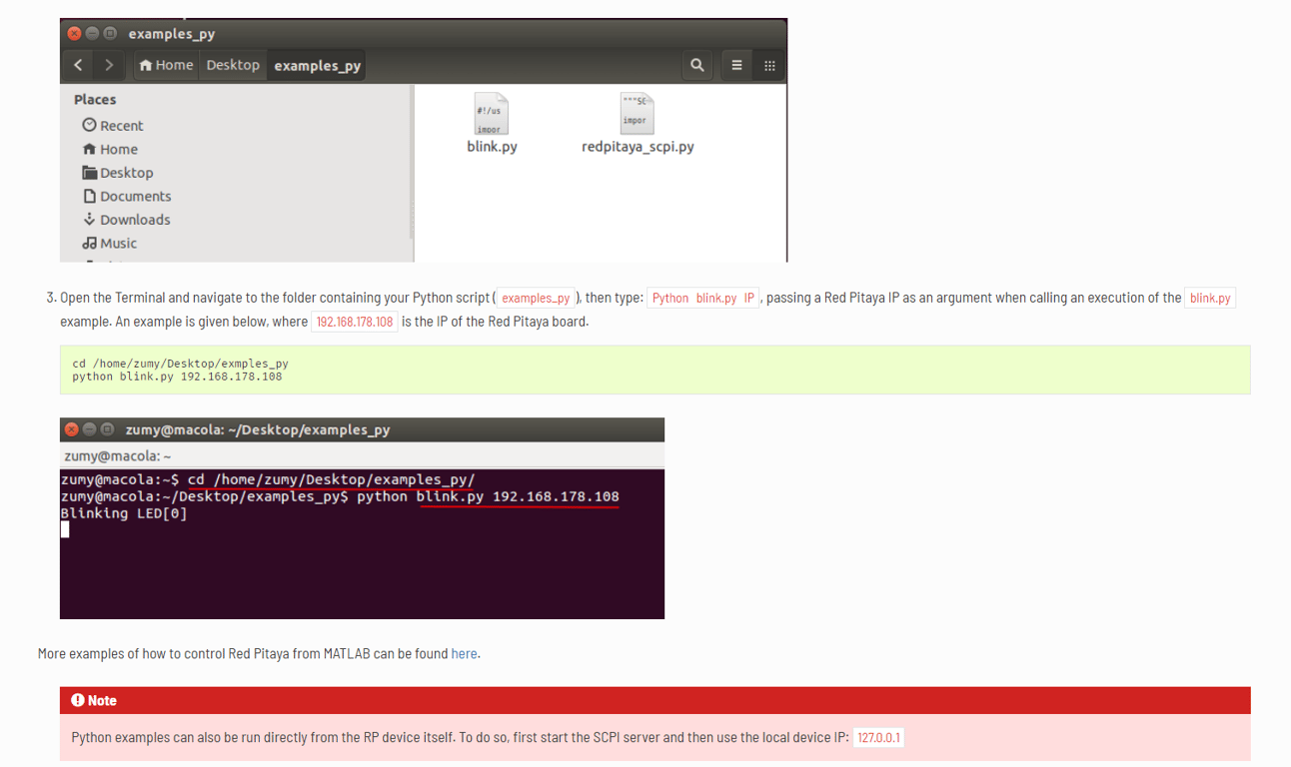Switch to grid view in file manager
This screenshot has height=767, width=1291.
(769, 65)
